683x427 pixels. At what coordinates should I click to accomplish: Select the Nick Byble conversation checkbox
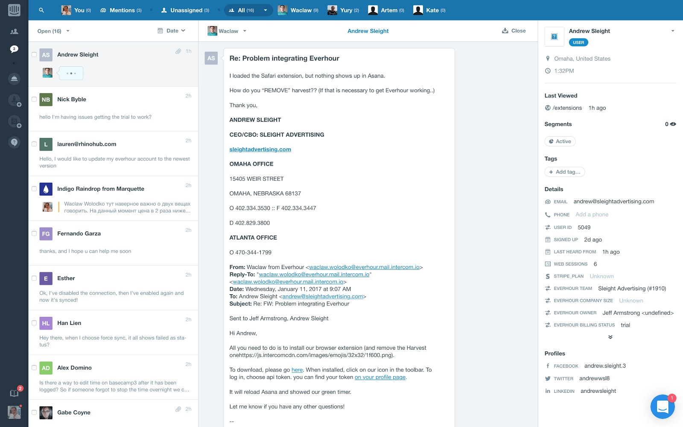[34, 99]
